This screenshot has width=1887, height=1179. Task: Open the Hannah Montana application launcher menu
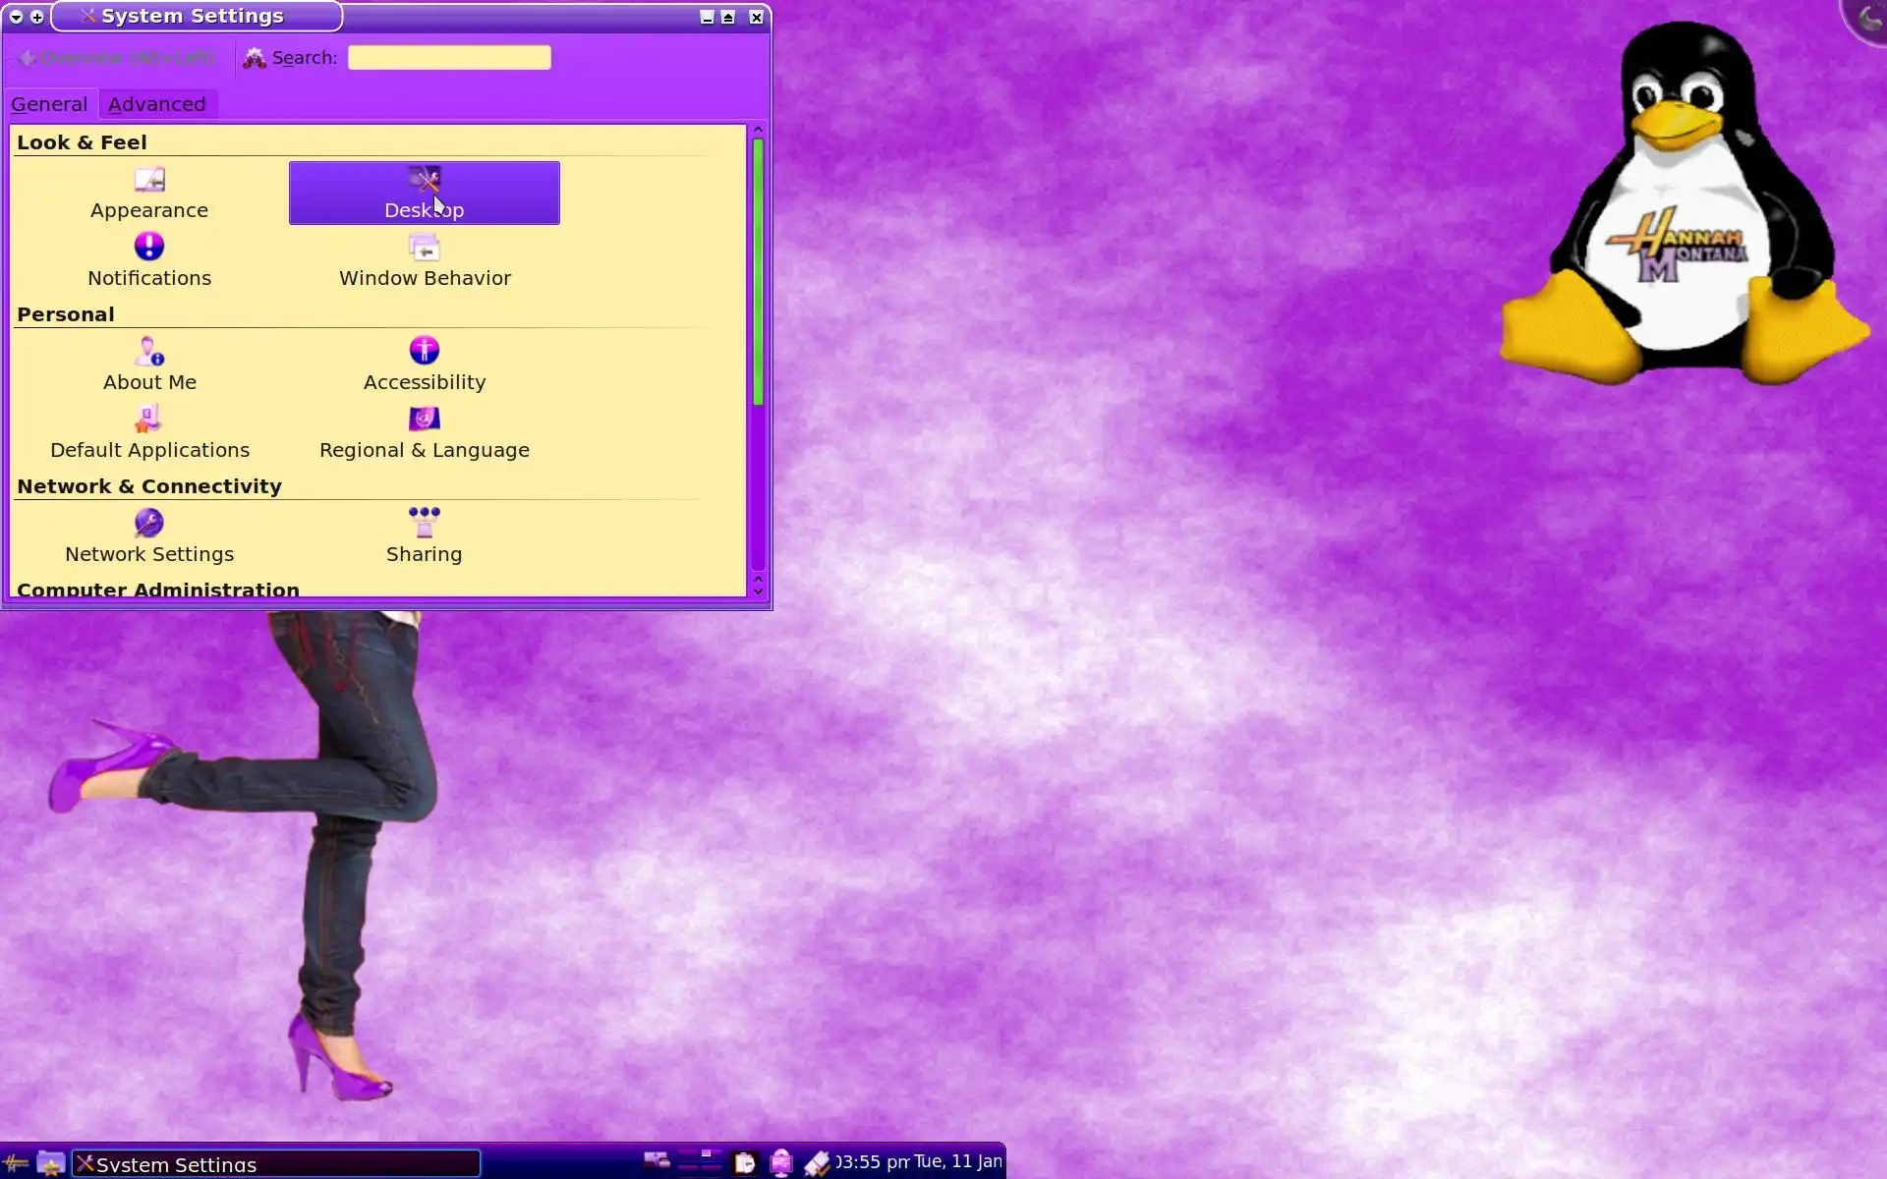[x=16, y=1164]
